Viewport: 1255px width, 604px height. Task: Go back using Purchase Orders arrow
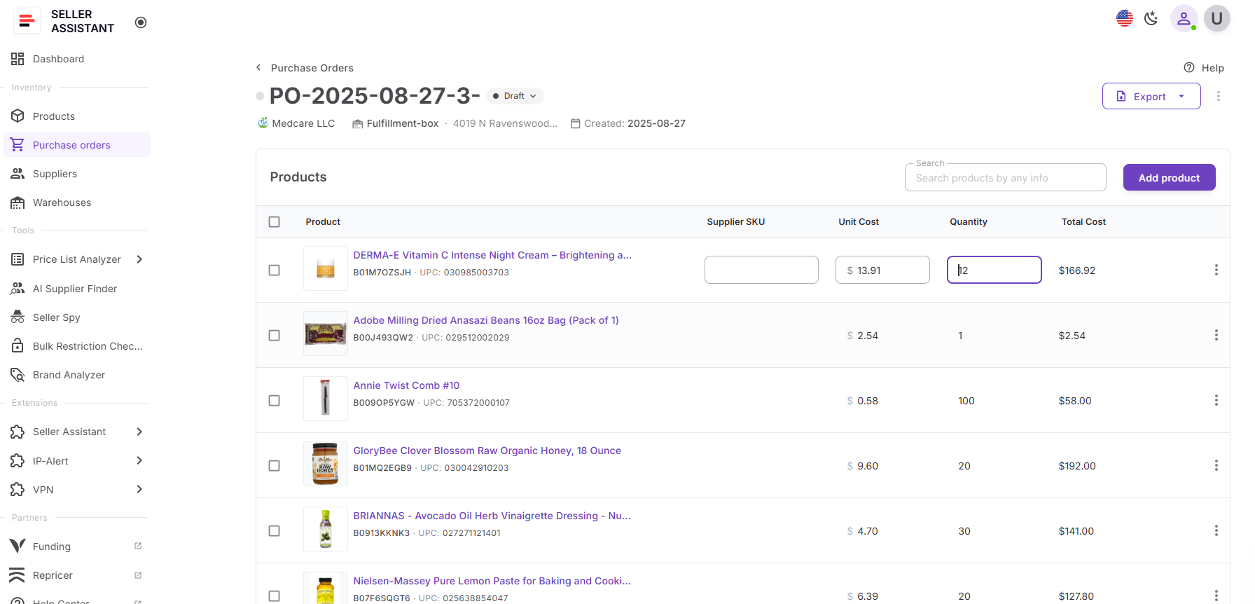259,68
